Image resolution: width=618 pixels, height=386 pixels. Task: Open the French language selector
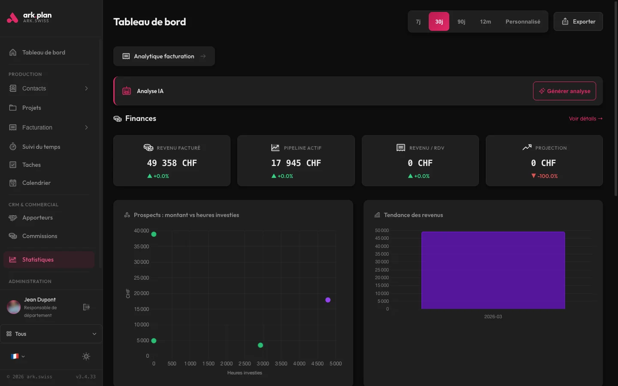(17, 356)
